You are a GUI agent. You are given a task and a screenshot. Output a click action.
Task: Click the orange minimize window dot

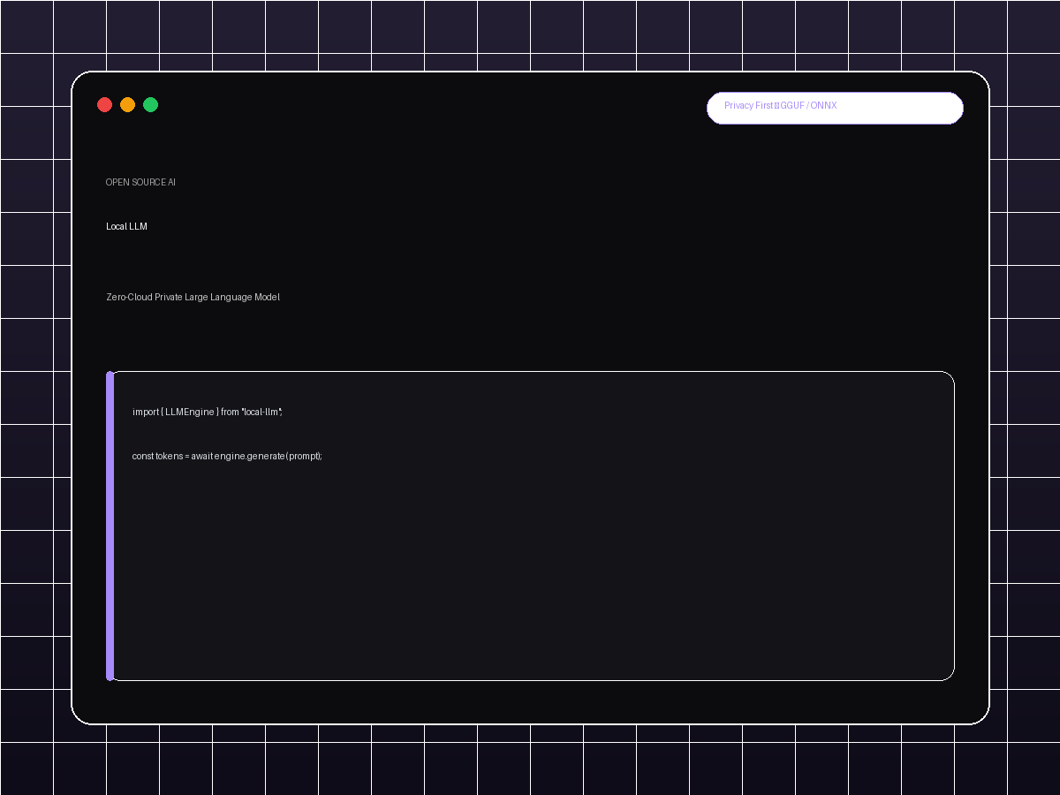[127, 105]
